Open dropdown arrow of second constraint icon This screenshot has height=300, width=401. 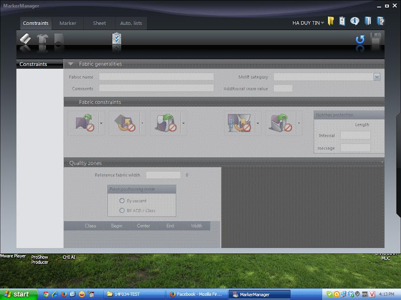tap(142, 123)
